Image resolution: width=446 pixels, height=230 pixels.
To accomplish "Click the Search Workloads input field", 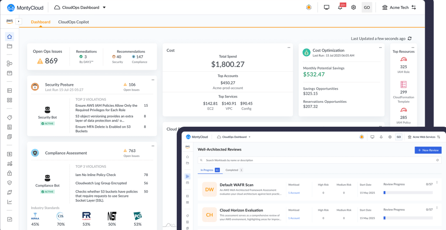I will pyautogui.click(x=318, y=160).
